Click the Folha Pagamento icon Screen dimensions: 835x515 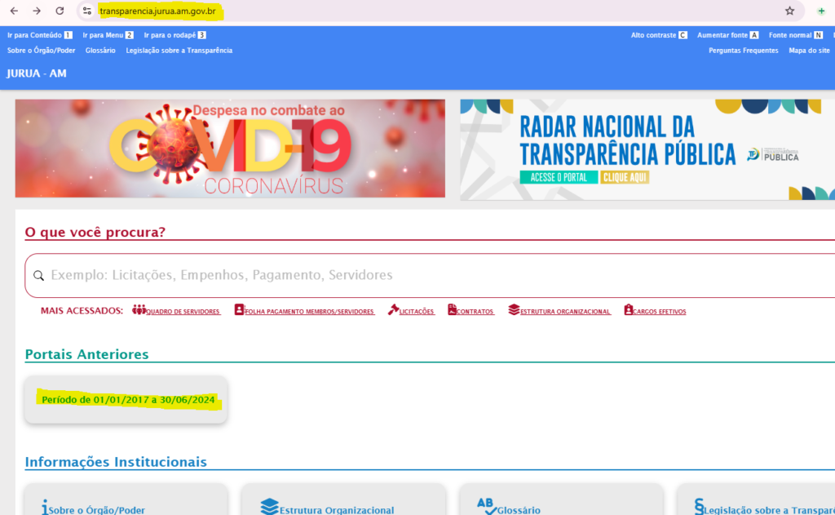tap(239, 310)
